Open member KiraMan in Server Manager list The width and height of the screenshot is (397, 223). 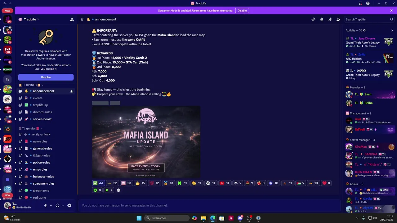click(x=370, y=147)
